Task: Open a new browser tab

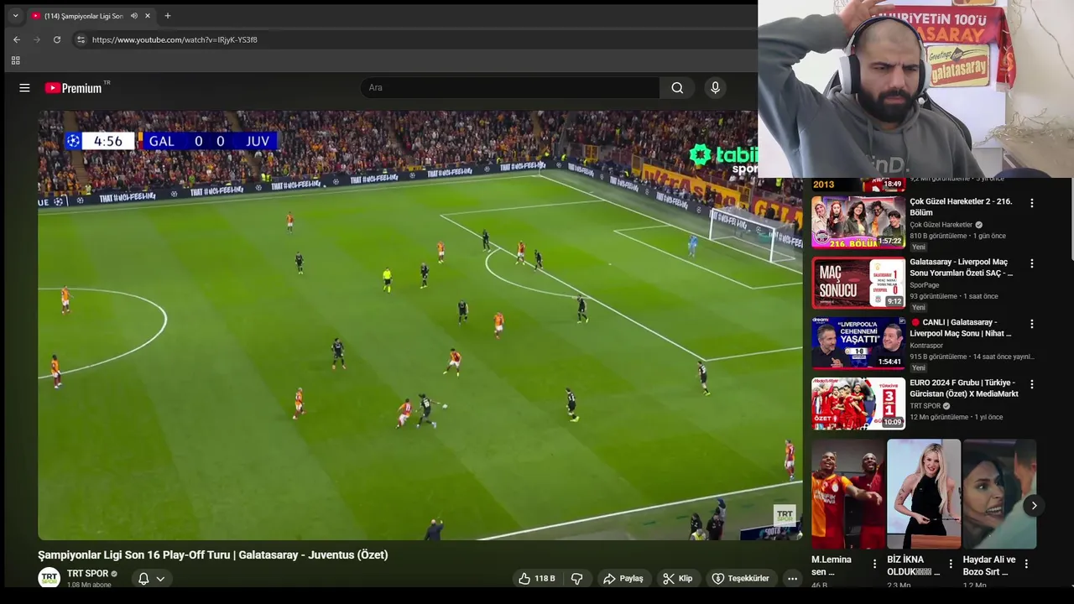Action: tap(167, 16)
